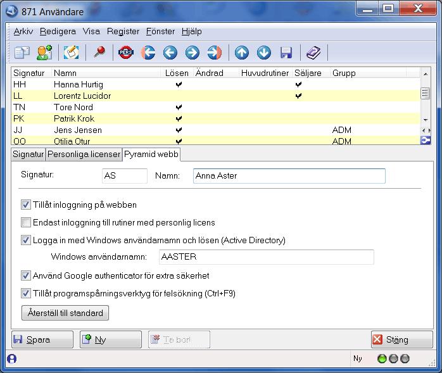Click the Pyramid app icon in title bar
442x373 pixels.
pyautogui.click(x=12, y=11)
